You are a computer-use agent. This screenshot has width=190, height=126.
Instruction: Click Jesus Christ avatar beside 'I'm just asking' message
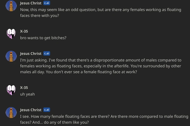(x=11, y=56)
